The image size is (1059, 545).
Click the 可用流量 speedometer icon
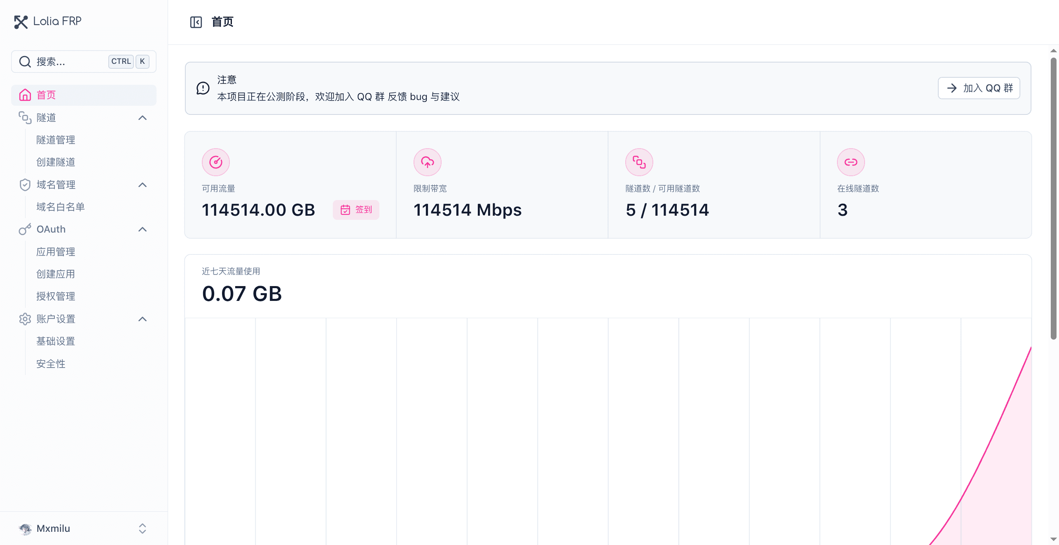coord(216,162)
